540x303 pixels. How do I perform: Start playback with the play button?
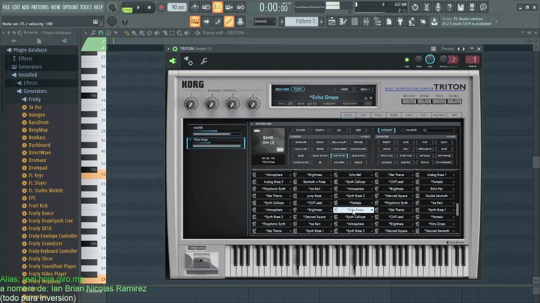[x=138, y=7]
